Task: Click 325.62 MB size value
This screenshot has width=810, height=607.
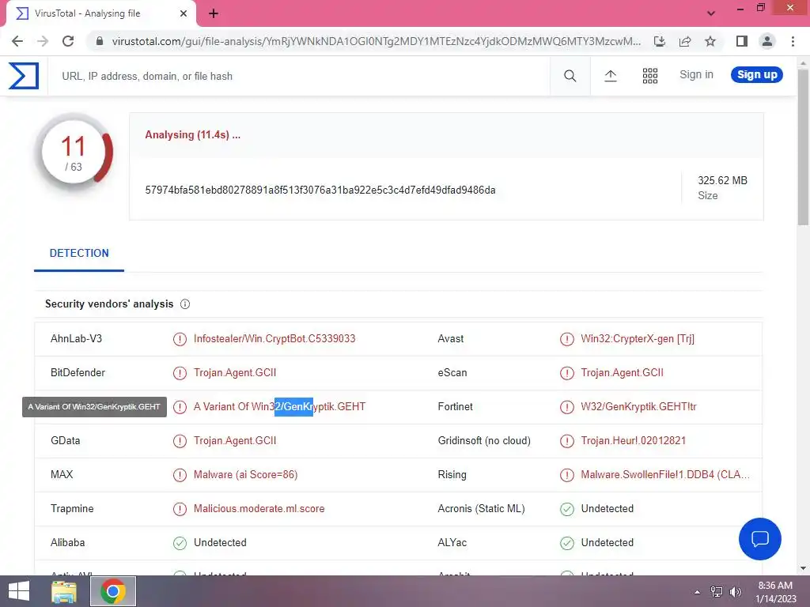Action: pyautogui.click(x=722, y=181)
